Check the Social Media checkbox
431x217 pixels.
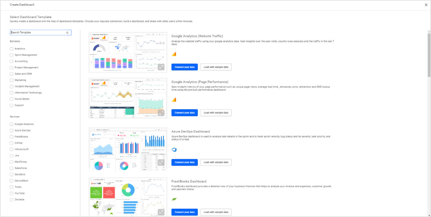[11, 99]
